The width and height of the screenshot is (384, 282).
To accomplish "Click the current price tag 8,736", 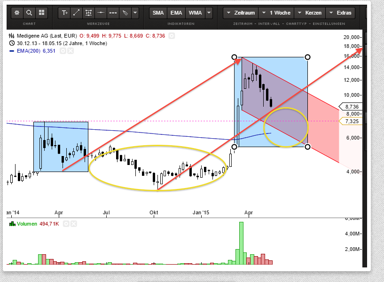I will click(x=351, y=107).
